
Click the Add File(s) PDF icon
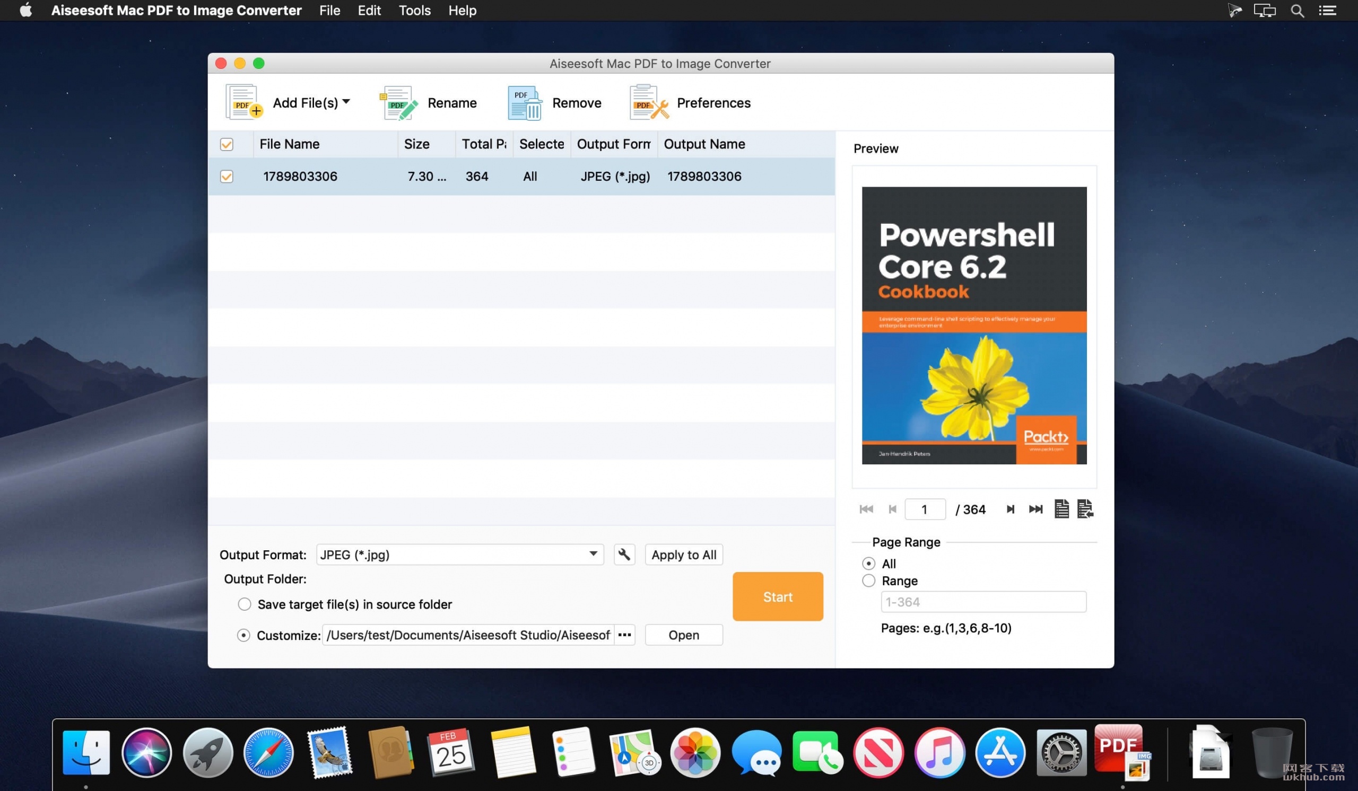point(243,102)
